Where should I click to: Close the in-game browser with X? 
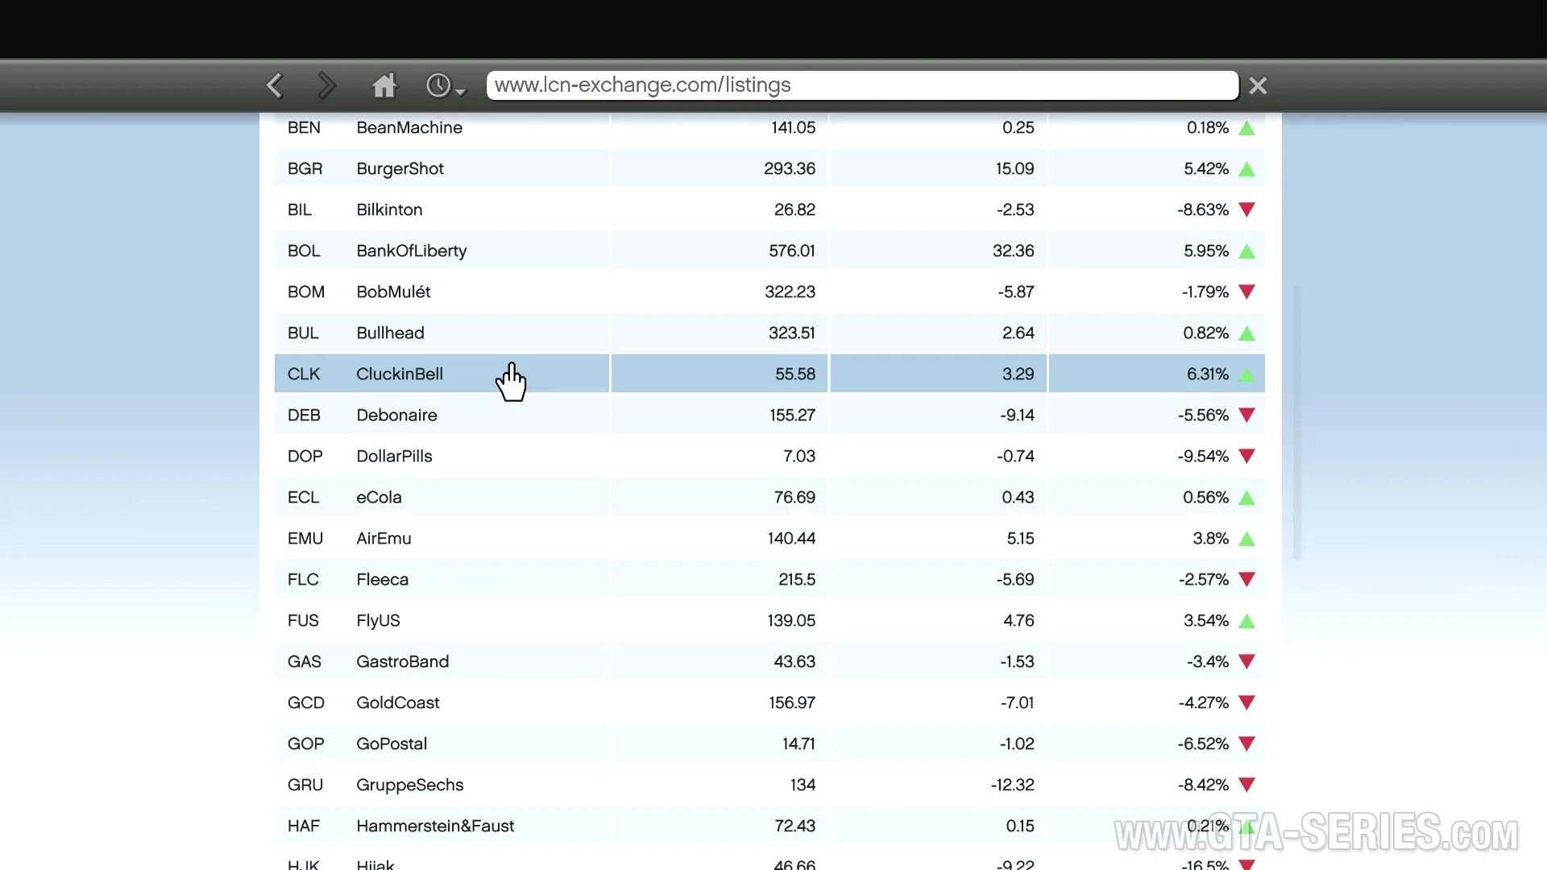click(x=1258, y=85)
